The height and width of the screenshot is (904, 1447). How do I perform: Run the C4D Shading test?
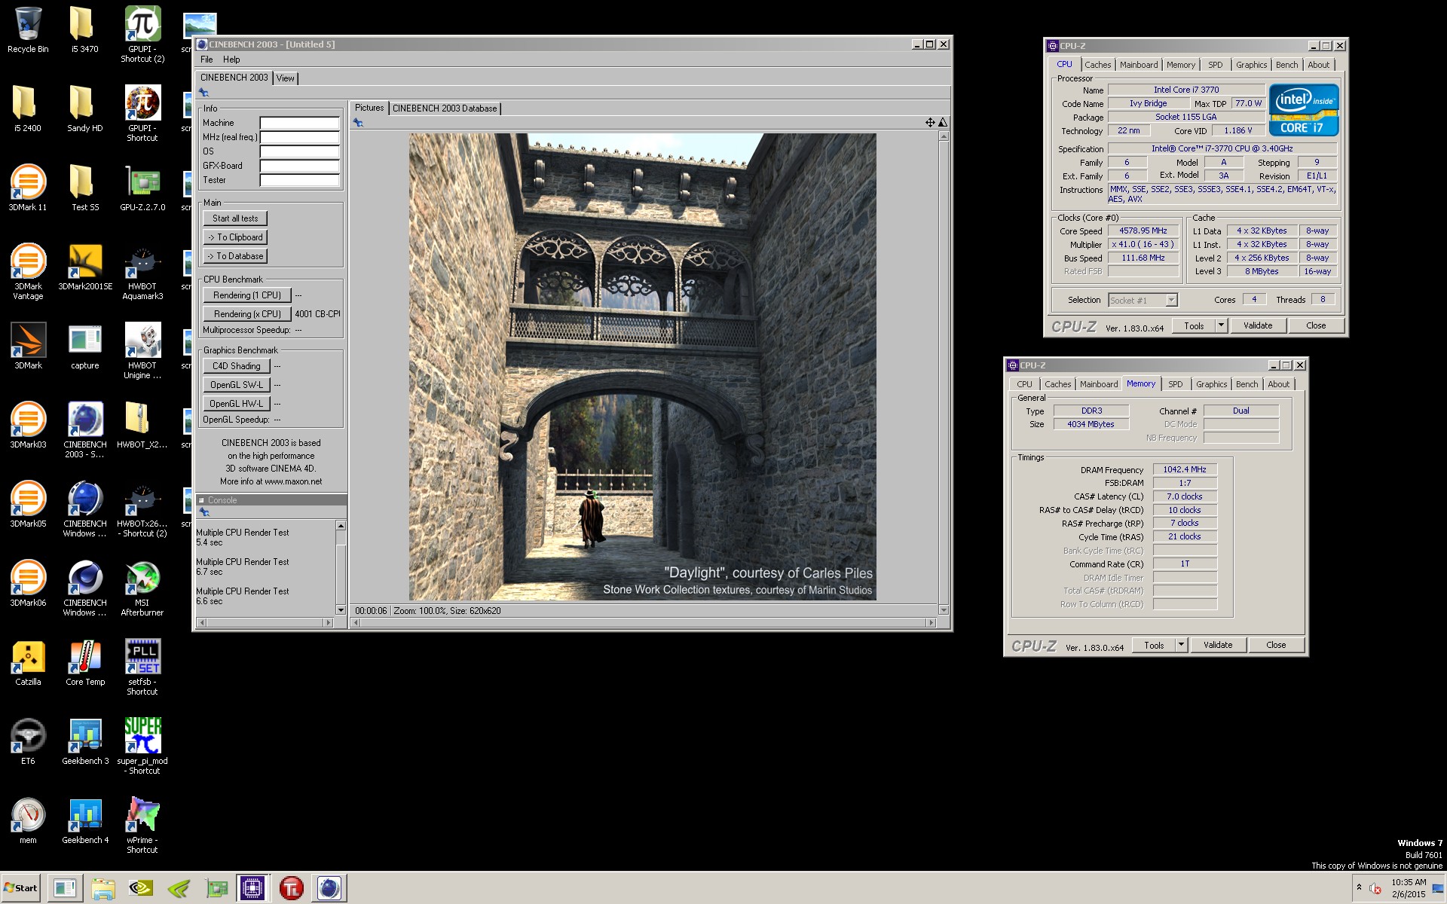237,366
